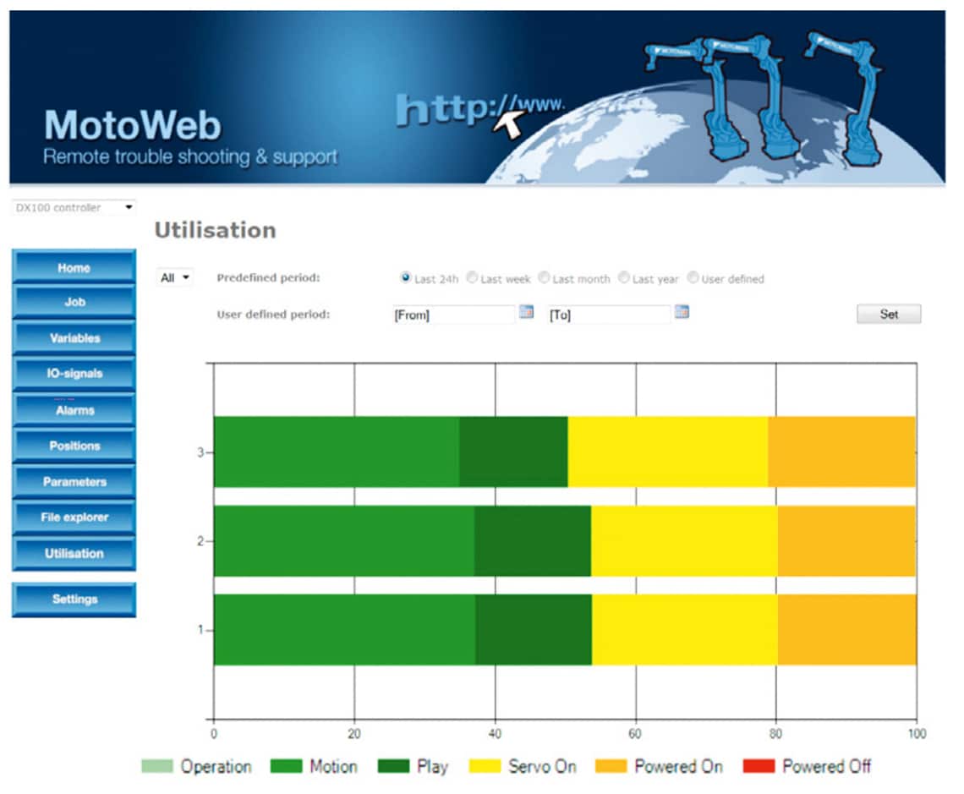Open the File explorer page
This screenshot has width=964, height=794.
click(x=74, y=517)
